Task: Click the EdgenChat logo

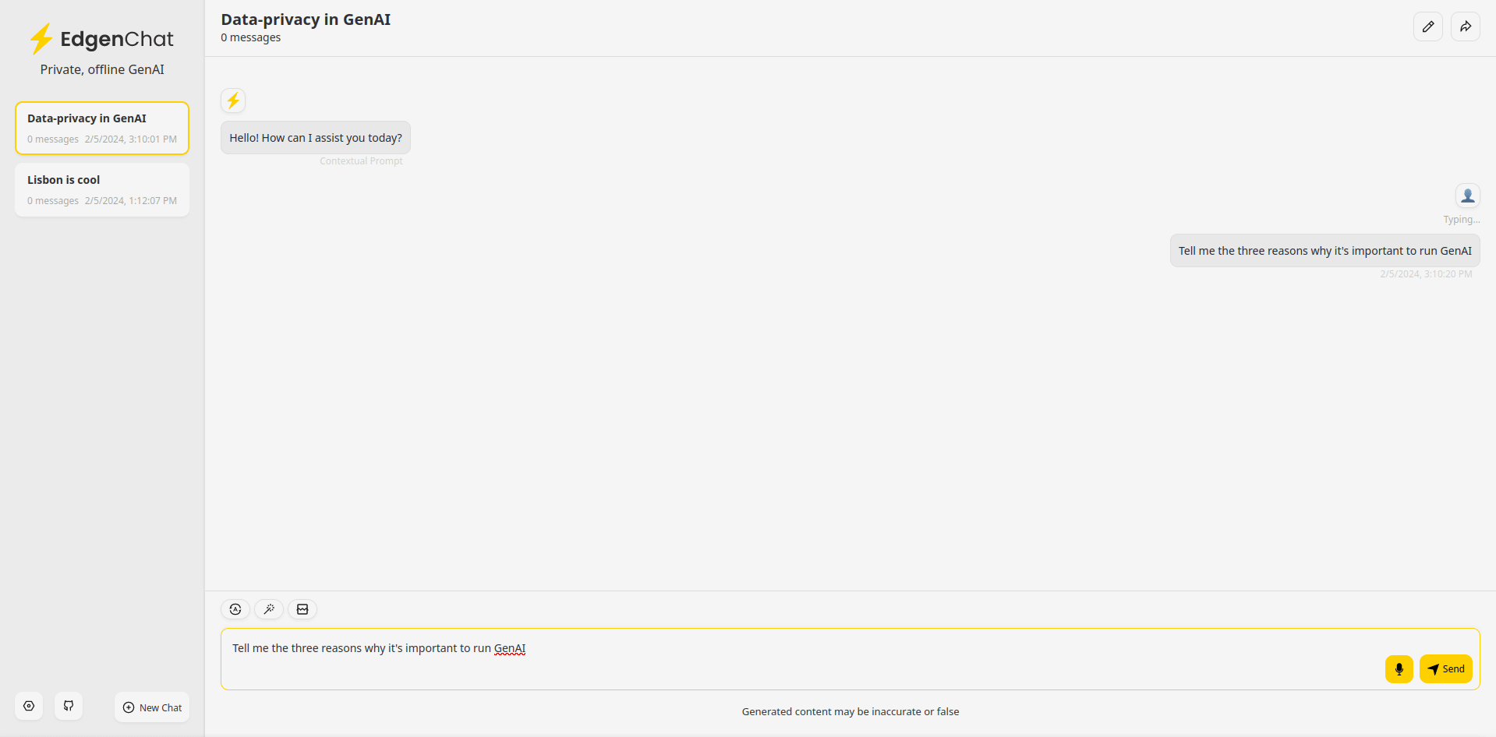Action: pyautogui.click(x=101, y=39)
